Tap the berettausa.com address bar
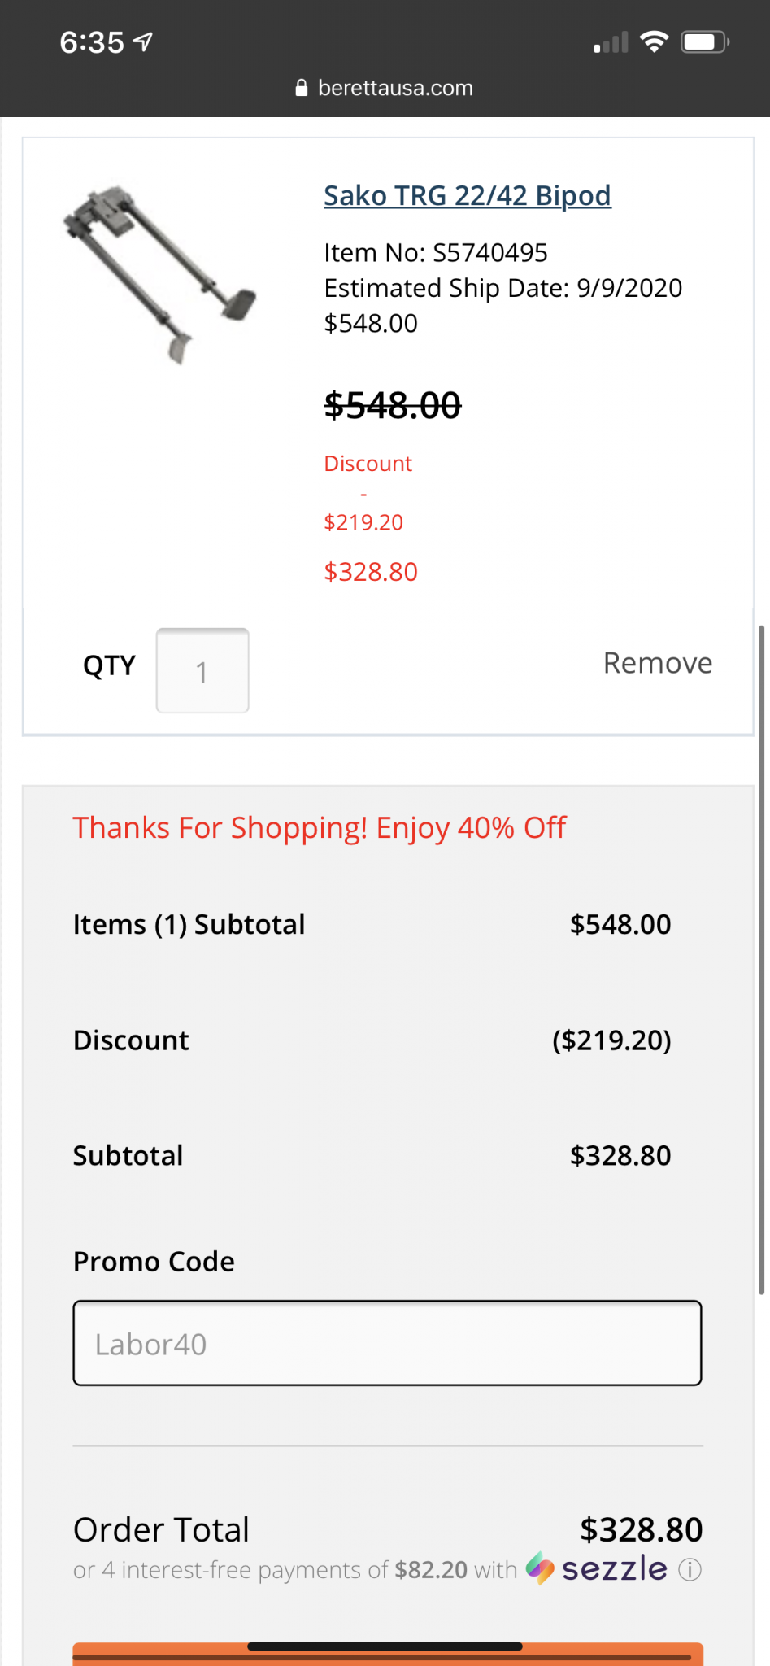Viewport: 770px width, 1666px height. click(385, 88)
